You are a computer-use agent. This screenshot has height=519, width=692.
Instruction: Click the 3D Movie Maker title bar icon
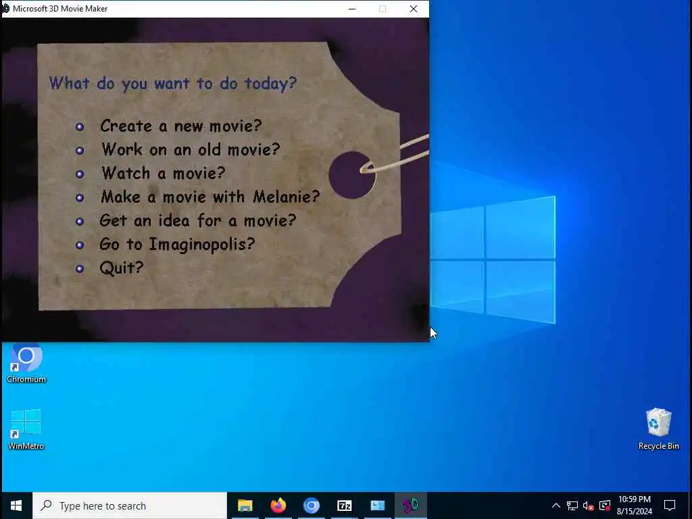tap(5, 8)
